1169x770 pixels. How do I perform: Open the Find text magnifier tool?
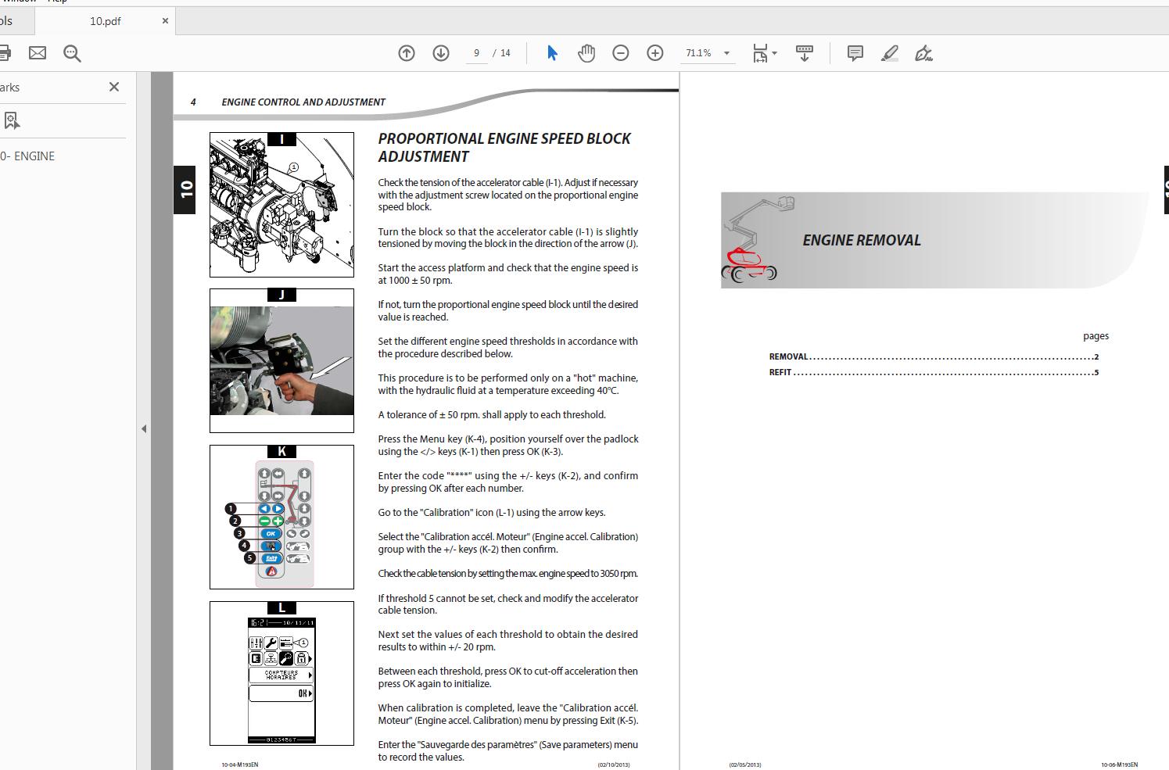pyautogui.click(x=72, y=53)
